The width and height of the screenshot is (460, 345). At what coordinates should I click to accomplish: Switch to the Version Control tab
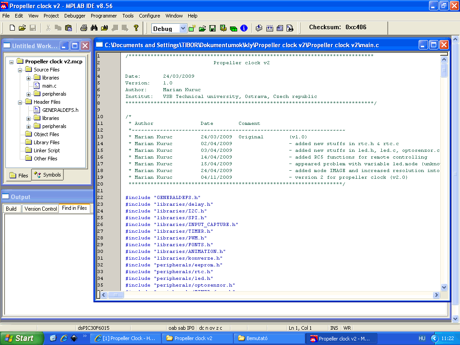pos(40,208)
